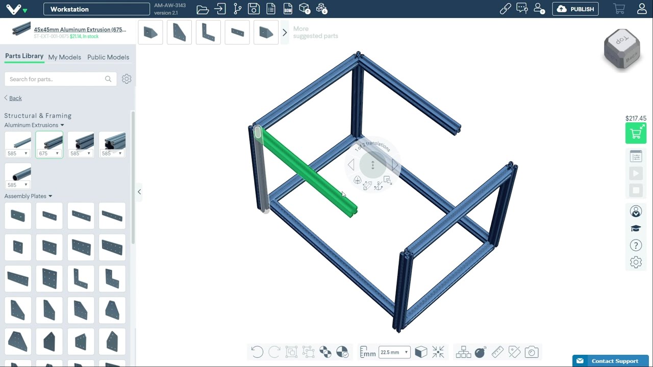Toggle the collision detection checker icon
653x367 pixels.
(x=325, y=352)
